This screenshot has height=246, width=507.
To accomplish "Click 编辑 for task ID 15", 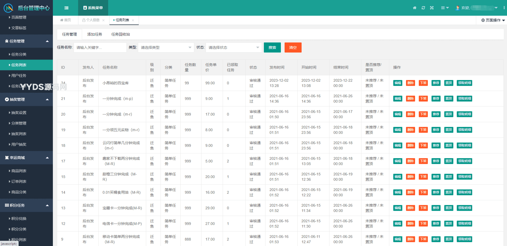I will click(x=398, y=177).
